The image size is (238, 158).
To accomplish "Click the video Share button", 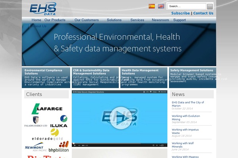I will point(153,92).
